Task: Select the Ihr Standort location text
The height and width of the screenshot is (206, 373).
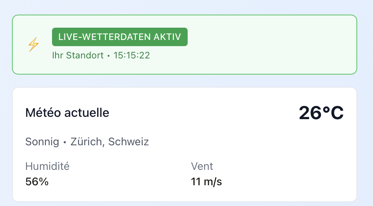Action: tap(78, 55)
